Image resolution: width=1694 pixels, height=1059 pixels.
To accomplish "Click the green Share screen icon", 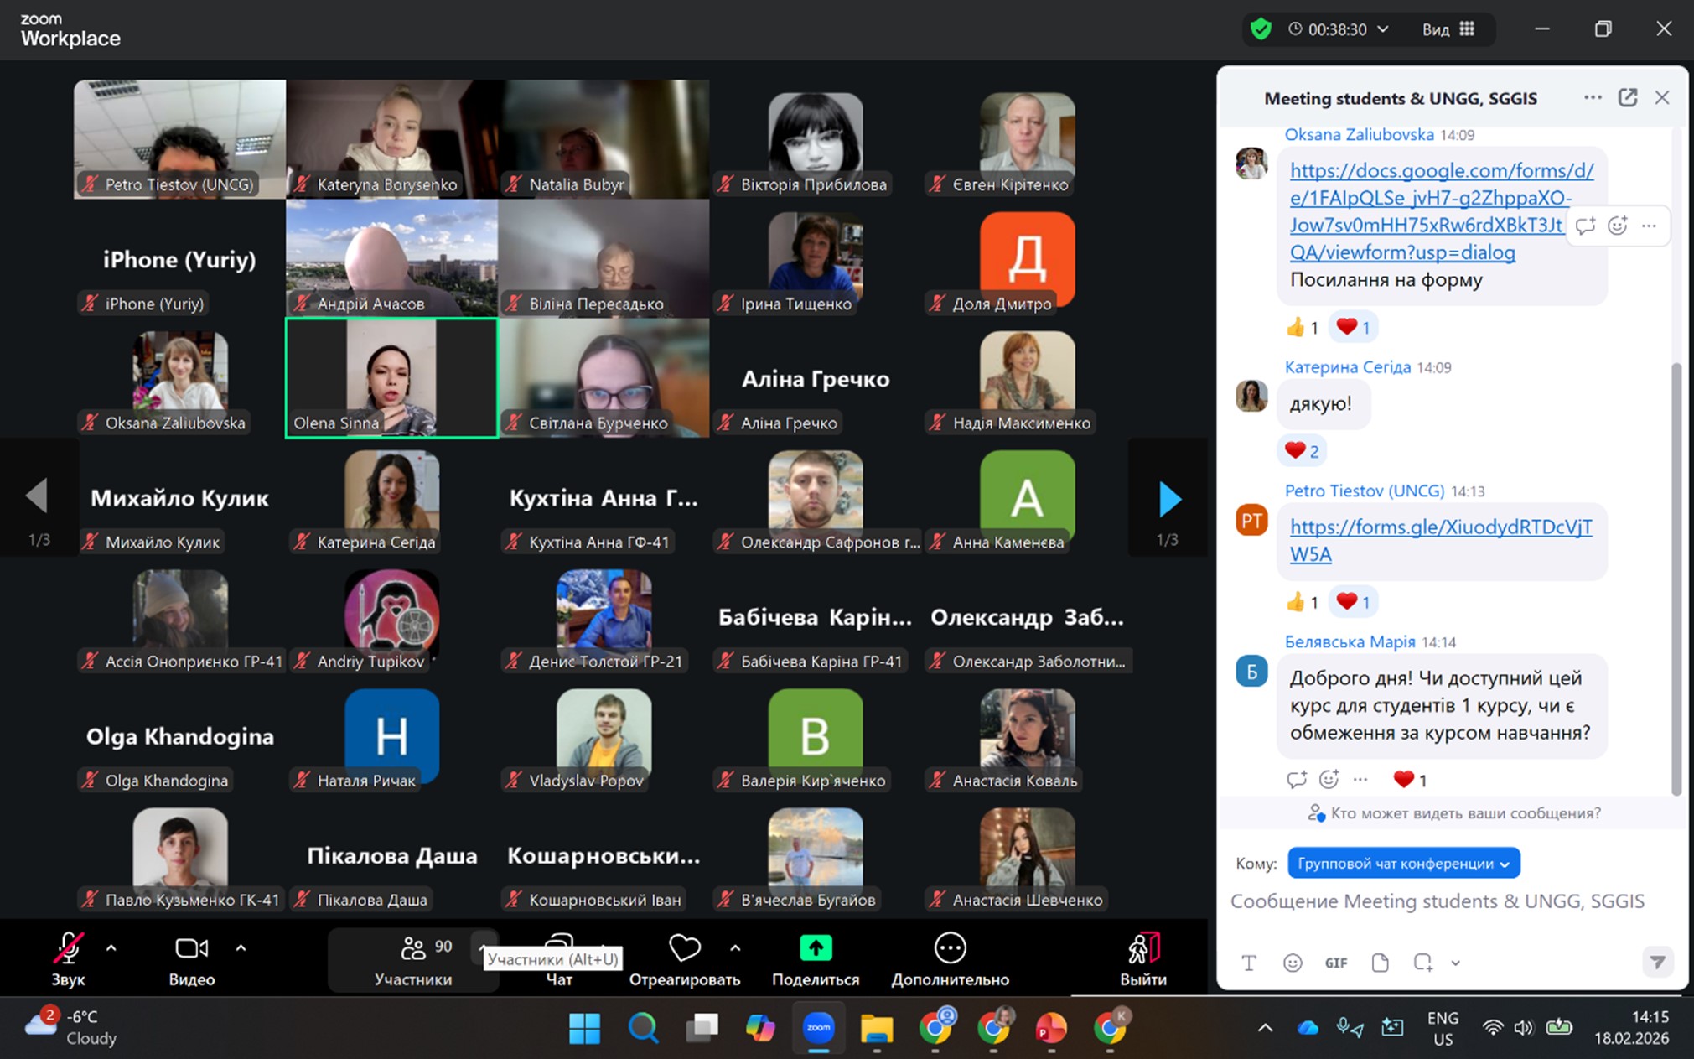I will (x=815, y=948).
